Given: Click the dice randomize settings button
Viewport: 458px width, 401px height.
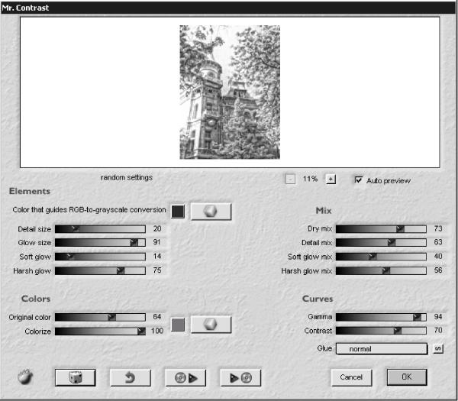Looking at the screenshot, I should [76, 377].
